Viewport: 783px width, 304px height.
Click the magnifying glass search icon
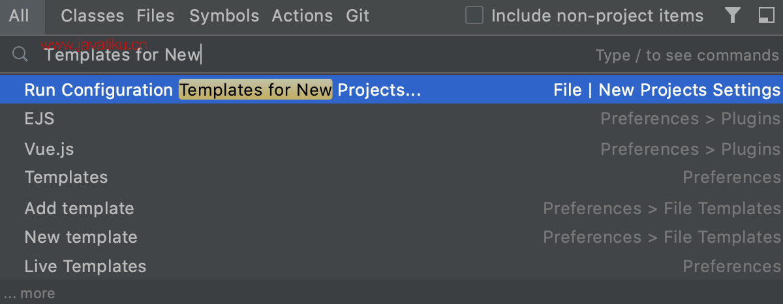click(x=20, y=55)
